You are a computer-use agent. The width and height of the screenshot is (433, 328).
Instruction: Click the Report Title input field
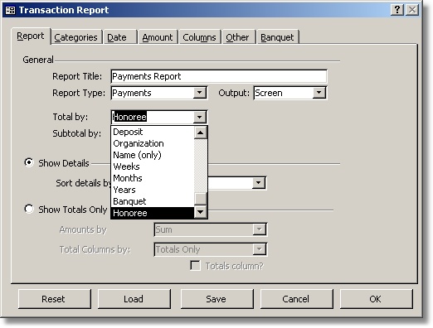pyautogui.click(x=219, y=76)
